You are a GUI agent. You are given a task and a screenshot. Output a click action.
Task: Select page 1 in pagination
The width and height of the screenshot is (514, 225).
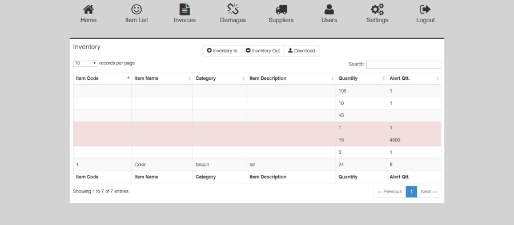pos(411,191)
